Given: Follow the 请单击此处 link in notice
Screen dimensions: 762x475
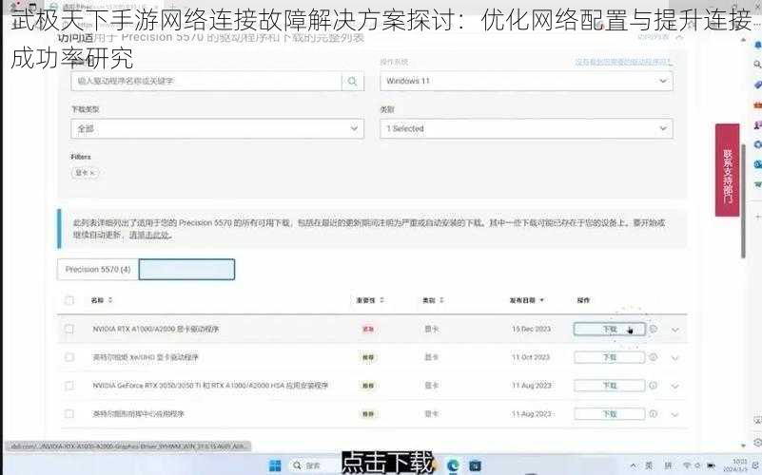Looking at the screenshot, I should [149, 235].
